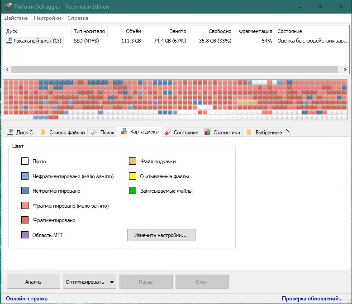Click the Оптимизировать button
The width and height of the screenshot is (352, 304).
(x=85, y=281)
